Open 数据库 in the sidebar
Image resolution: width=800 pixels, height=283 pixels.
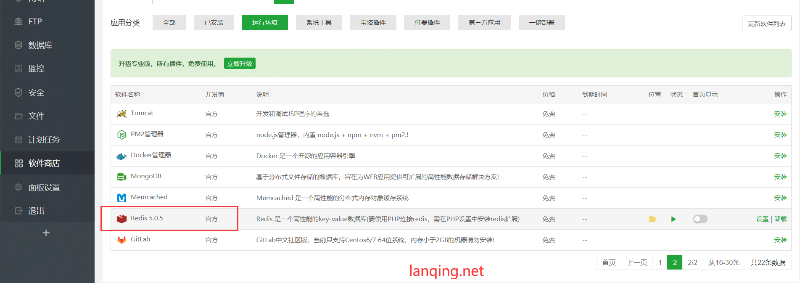(x=47, y=45)
